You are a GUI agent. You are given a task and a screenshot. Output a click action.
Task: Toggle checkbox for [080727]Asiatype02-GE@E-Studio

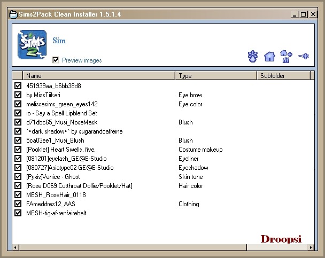click(x=18, y=168)
